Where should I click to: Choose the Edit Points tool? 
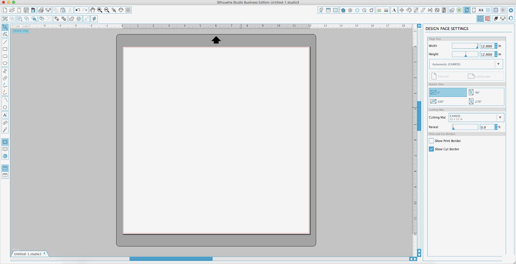[5, 35]
